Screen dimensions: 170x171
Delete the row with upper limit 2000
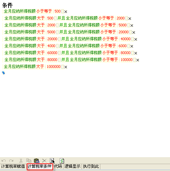pos(130,18)
